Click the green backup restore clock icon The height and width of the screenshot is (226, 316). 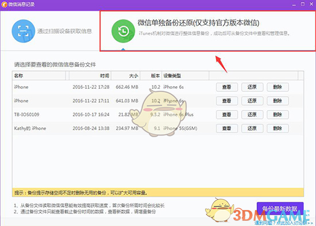[x=123, y=31]
